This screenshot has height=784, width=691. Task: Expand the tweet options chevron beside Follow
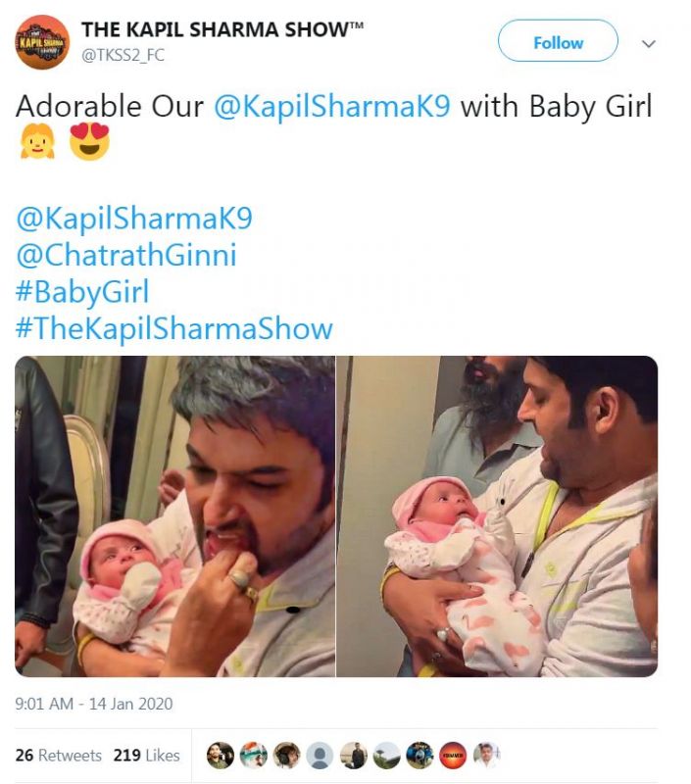[649, 44]
